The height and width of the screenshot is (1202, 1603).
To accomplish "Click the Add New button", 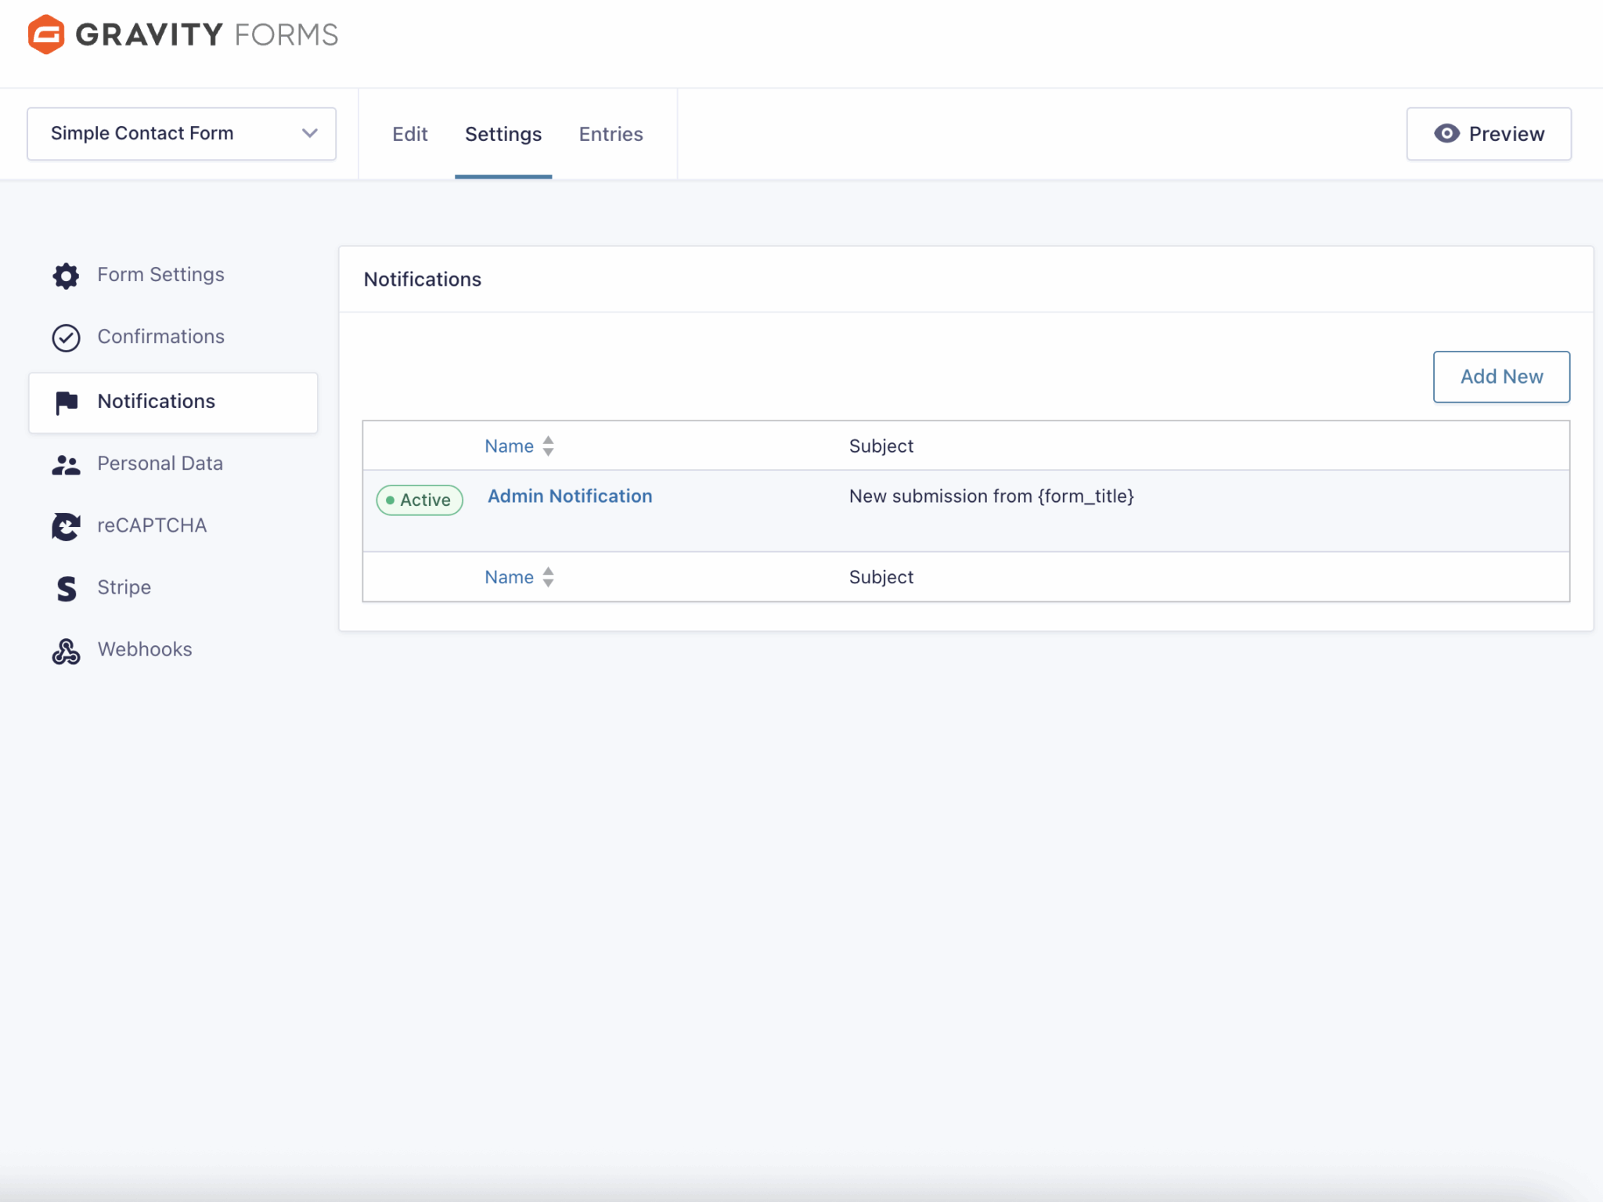I will pos(1500,377).
